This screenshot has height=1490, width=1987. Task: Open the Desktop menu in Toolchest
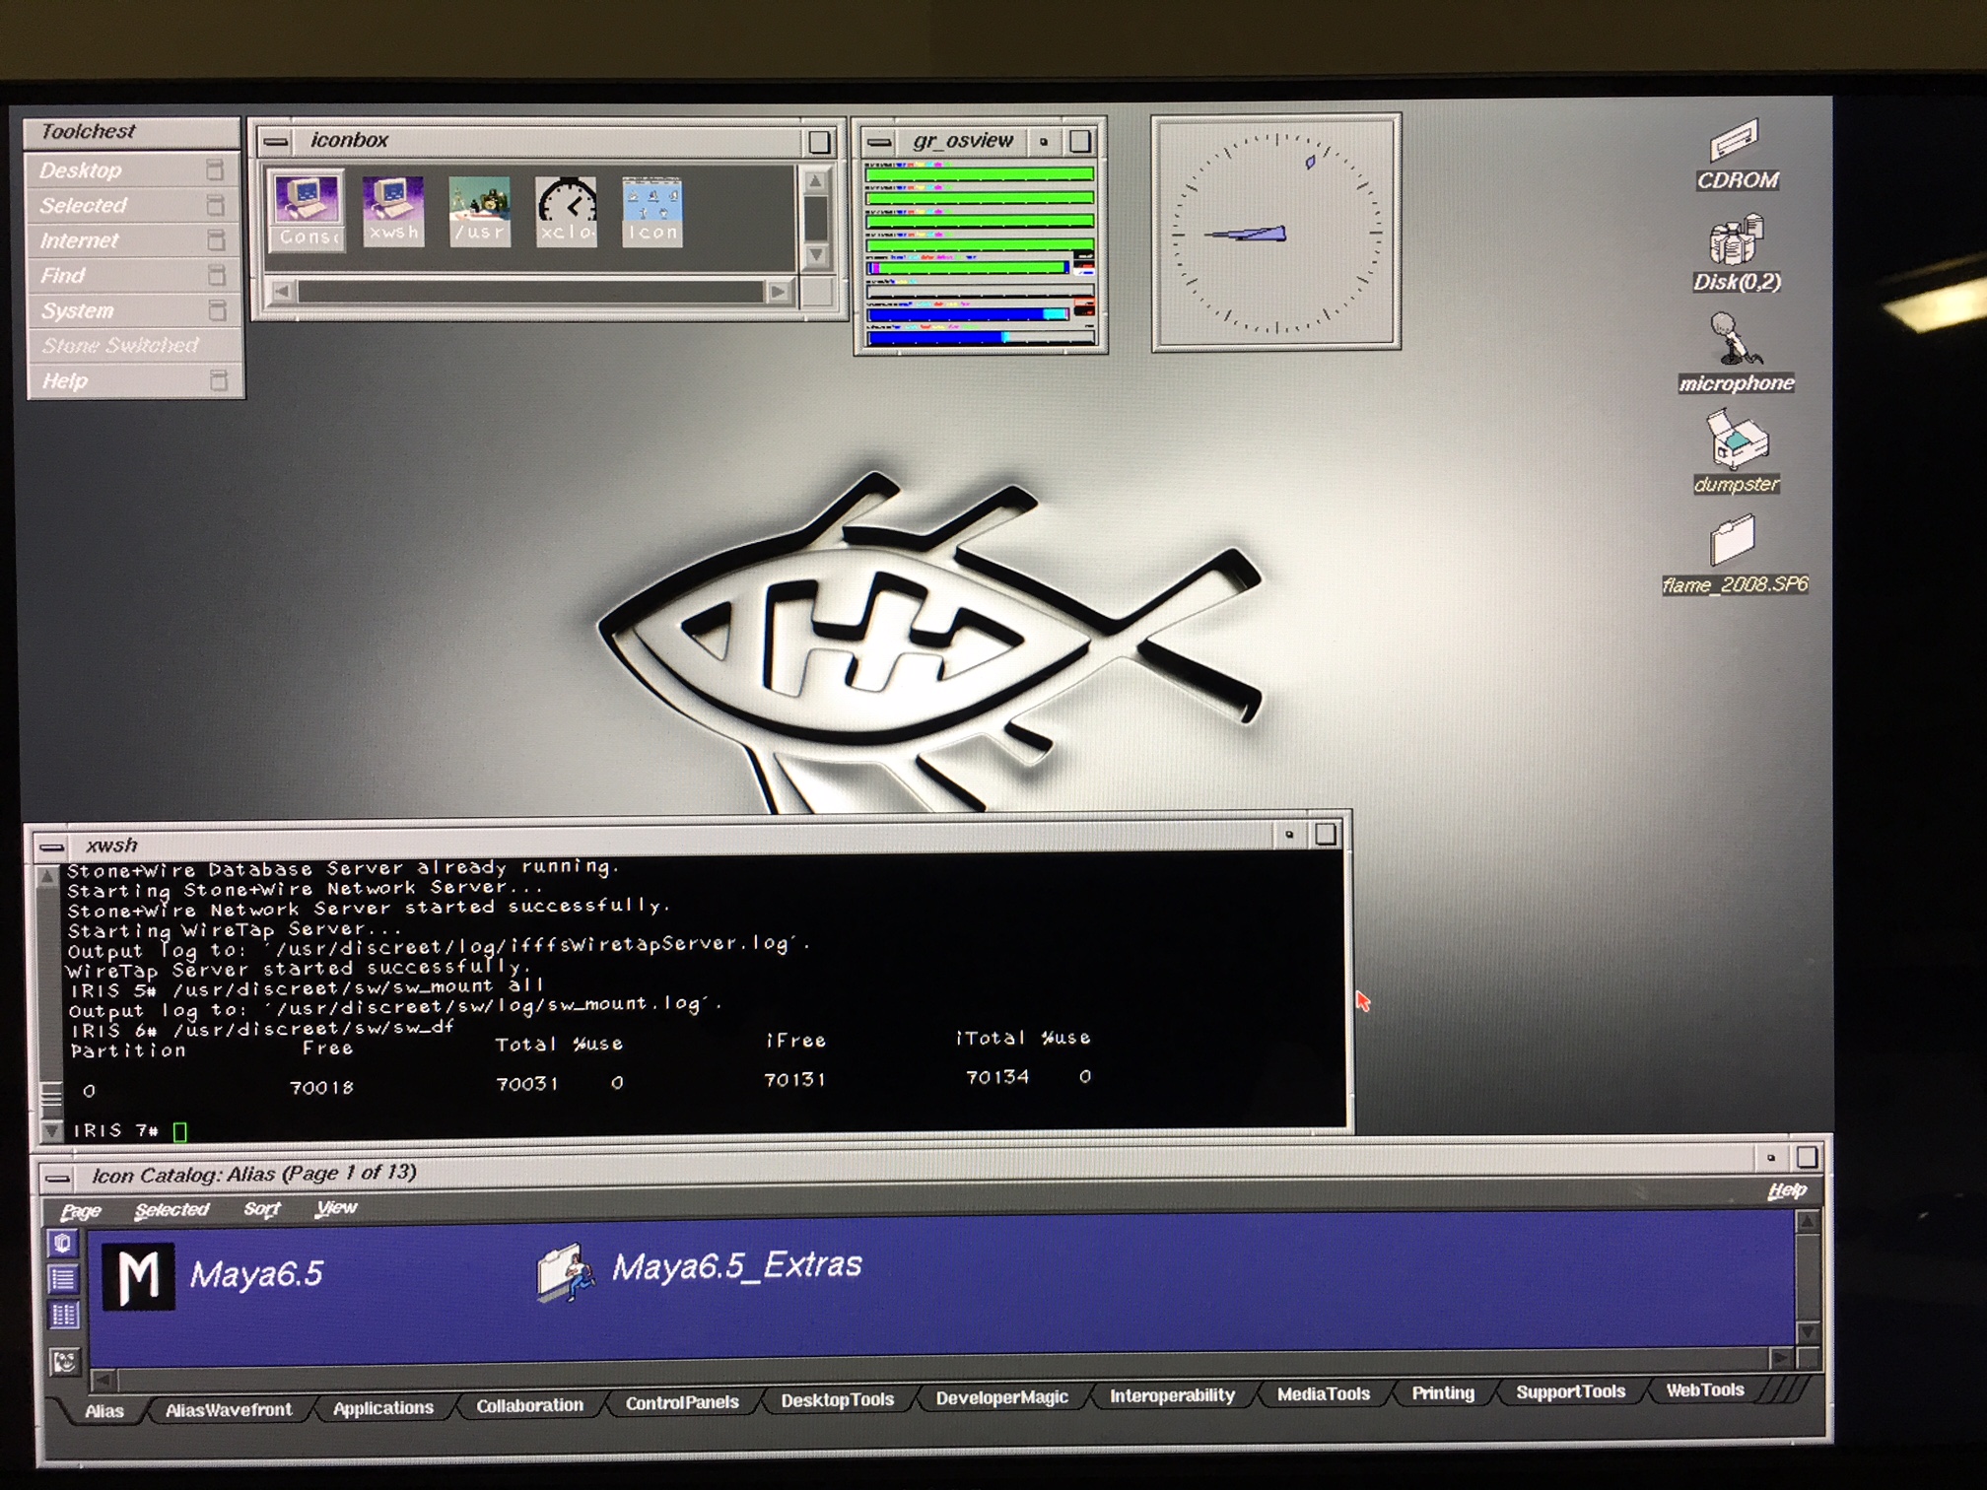(x=133, y=170)
